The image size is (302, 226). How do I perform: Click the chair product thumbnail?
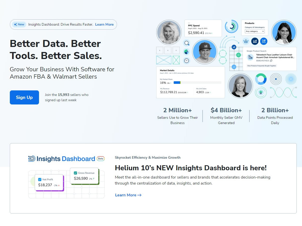tap(250, 57)
